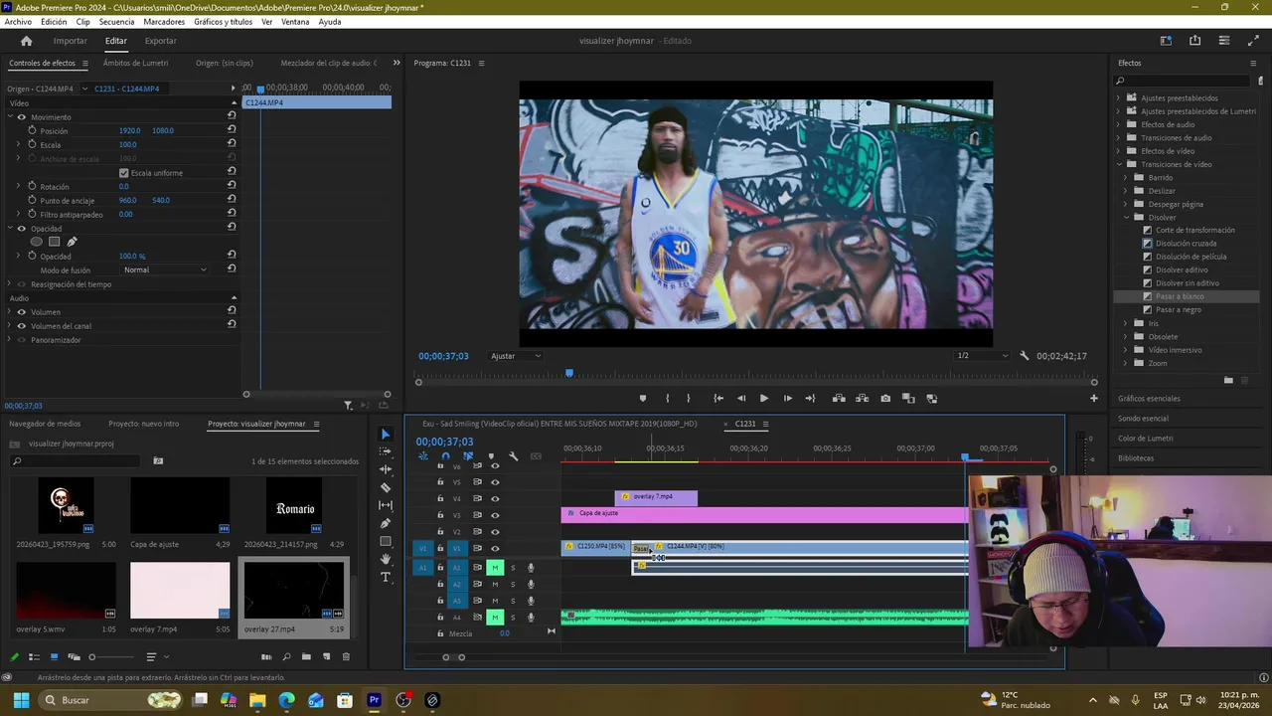Image resolution: width=1272 pixels, height=716 pixels.
Task: Unmute audio track A1
Action: [495, 568]
